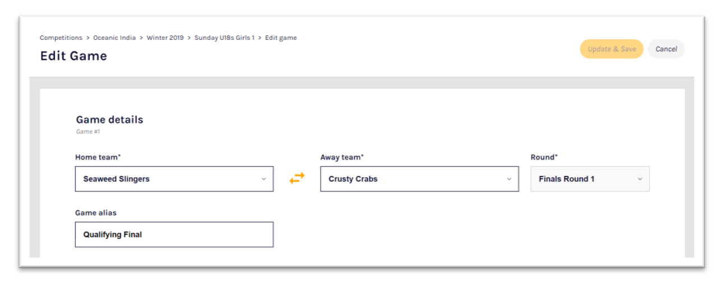The image size is (722, 285).
Task: Click the Edit Game page title
Action: tap(73, 56)
